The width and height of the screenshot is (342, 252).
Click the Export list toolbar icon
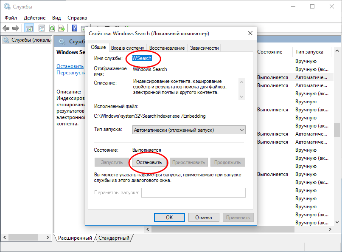tap(62, 28)
